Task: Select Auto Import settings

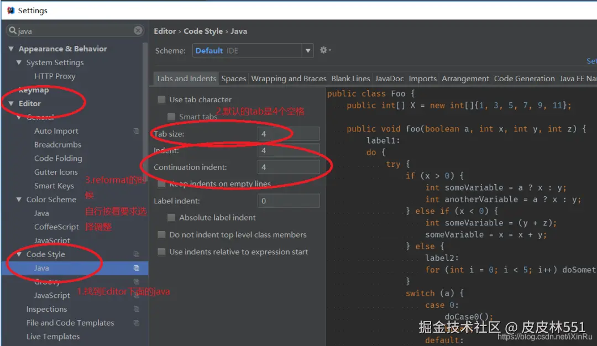Action: pyautogui.click(x=56, y=131)
